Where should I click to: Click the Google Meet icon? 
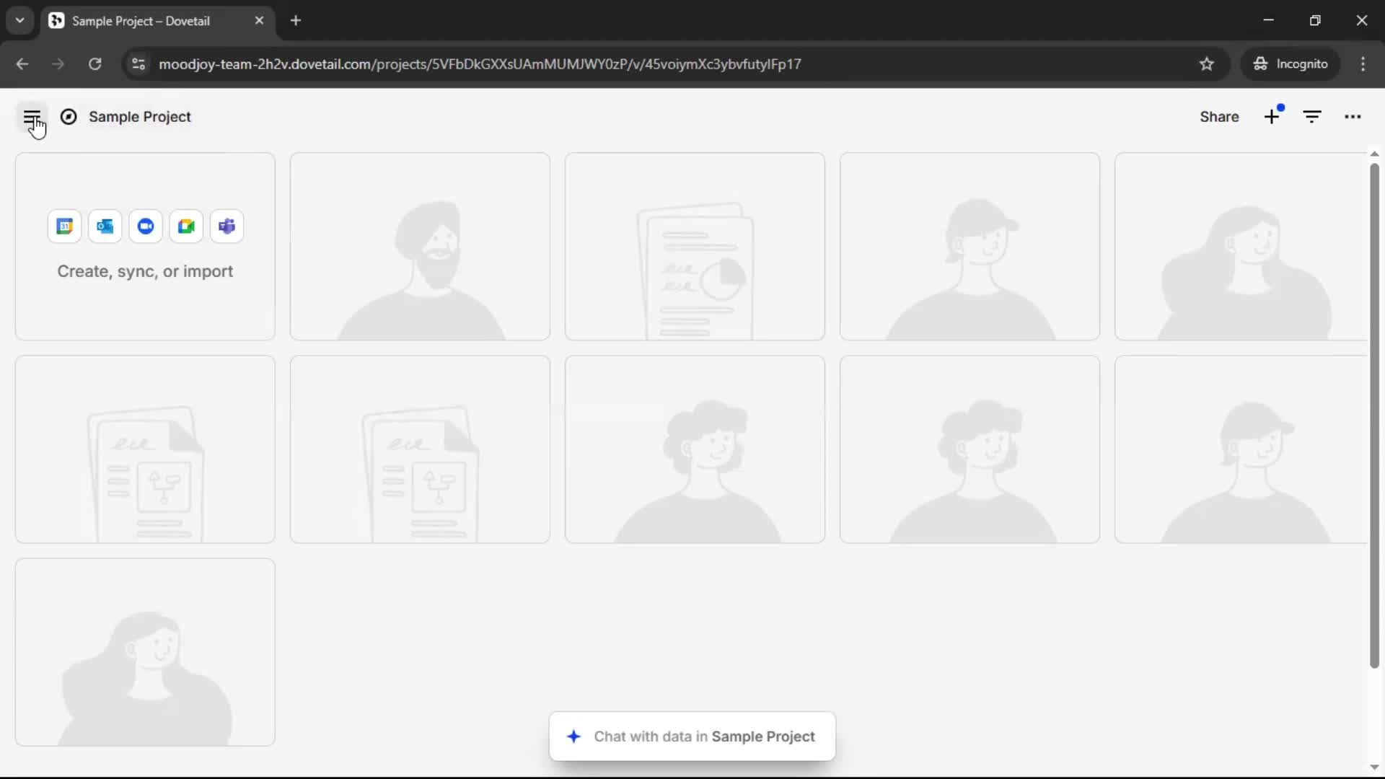[186, 226]
